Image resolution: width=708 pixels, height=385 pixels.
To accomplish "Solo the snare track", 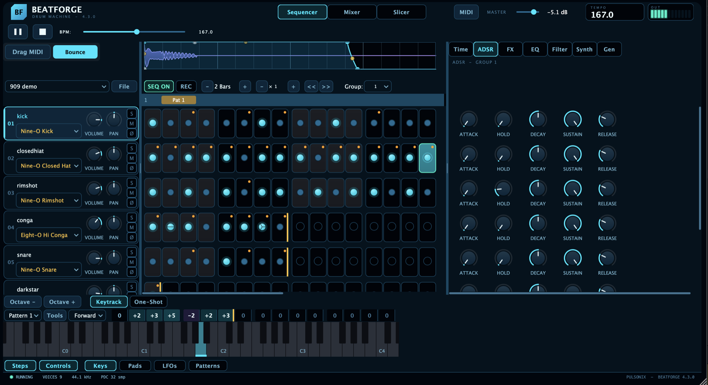I will pos(132,252).
